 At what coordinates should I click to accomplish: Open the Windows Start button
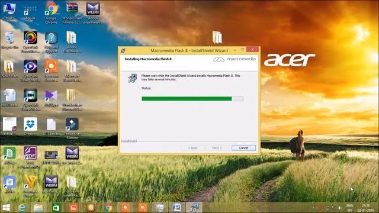coord(6,208)
